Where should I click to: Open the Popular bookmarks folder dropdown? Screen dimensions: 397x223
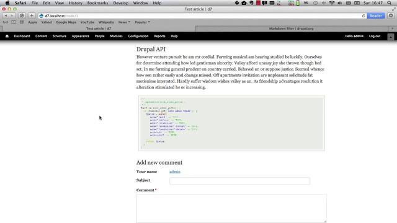[x=142, y=22]
